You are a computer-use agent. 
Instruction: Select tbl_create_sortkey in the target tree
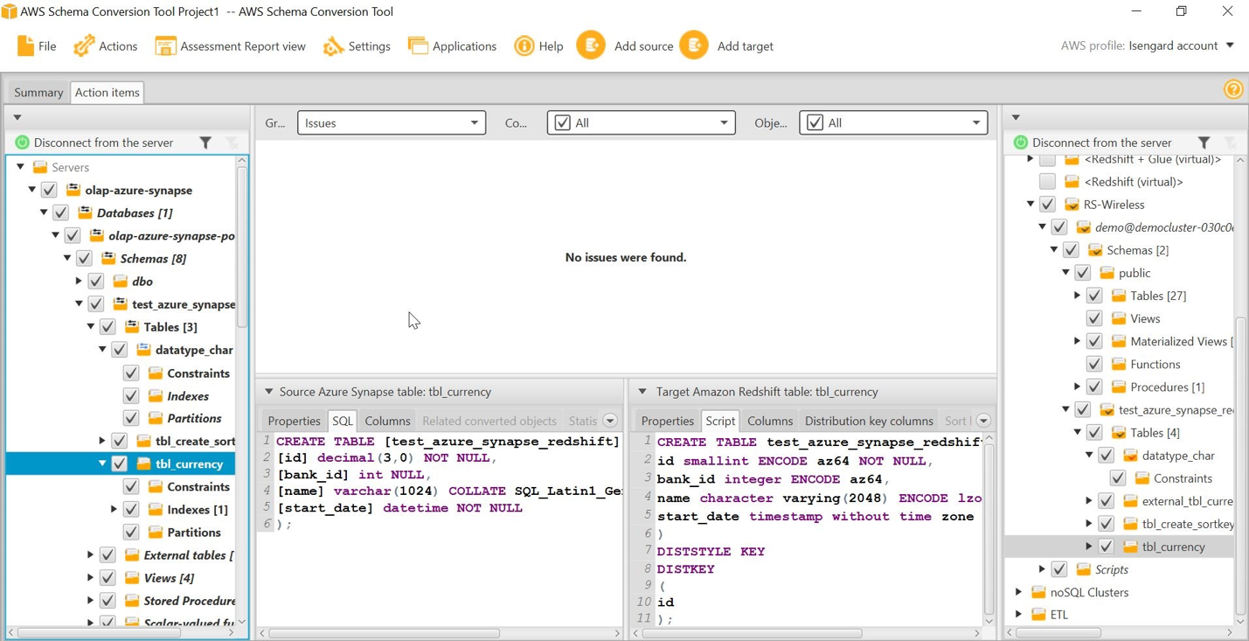[1187, 524]
